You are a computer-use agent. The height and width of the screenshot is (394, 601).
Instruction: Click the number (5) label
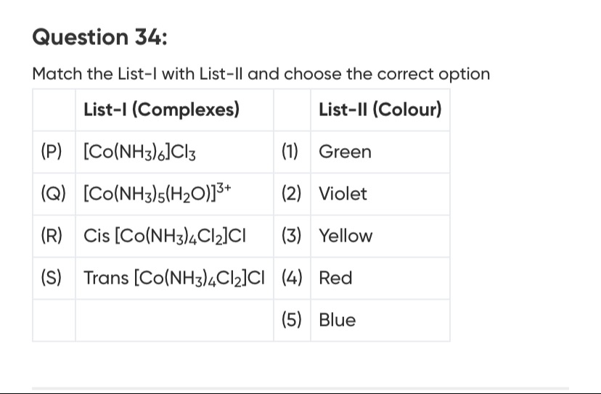pyautogui.click(x=291, y=321)
